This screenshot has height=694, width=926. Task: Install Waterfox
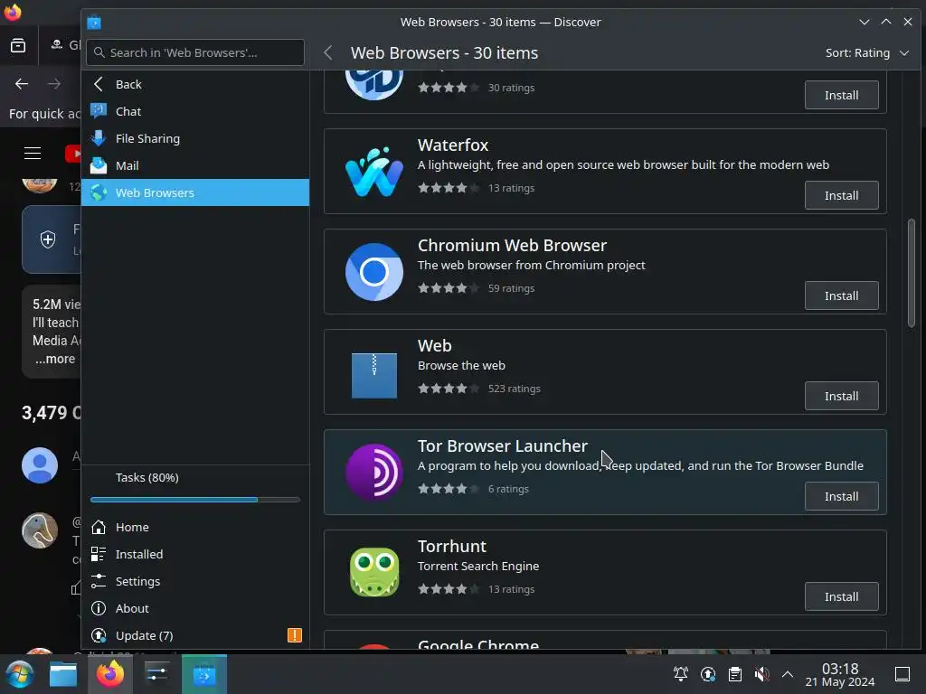coord(842,195)
